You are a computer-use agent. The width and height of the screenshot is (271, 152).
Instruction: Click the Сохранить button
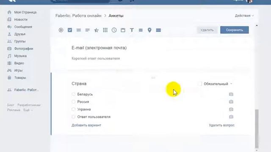click(x=234, y=30)
